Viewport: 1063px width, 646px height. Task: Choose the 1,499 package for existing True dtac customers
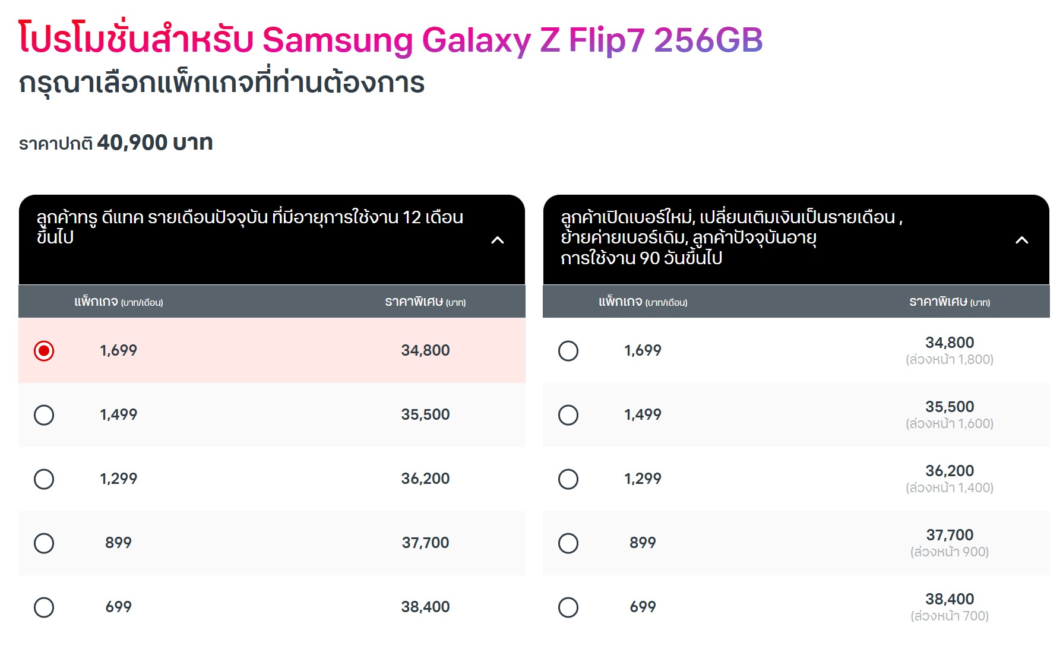click(x=44, y=415)
